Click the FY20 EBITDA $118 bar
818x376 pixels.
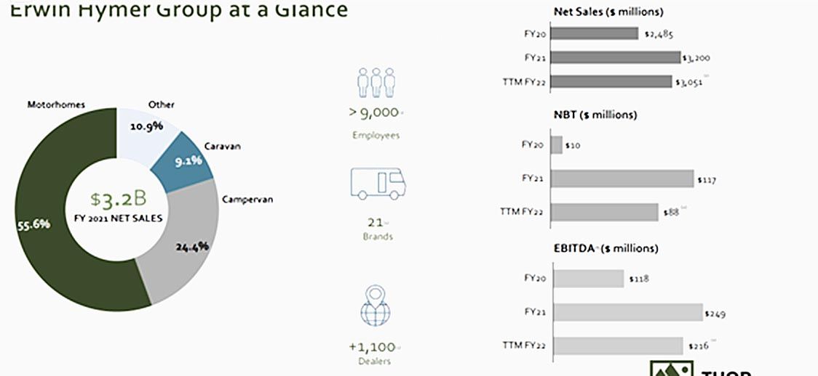pyautogui.click(x=588, y=279)
